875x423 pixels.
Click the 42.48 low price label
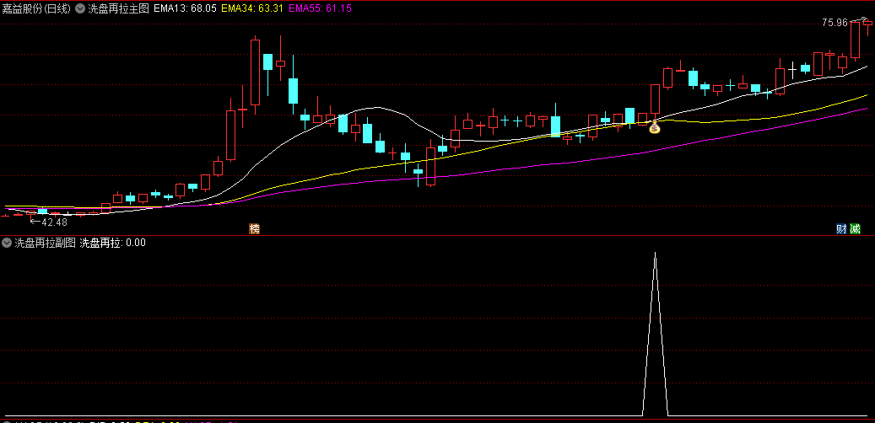[x=55, y=222]
